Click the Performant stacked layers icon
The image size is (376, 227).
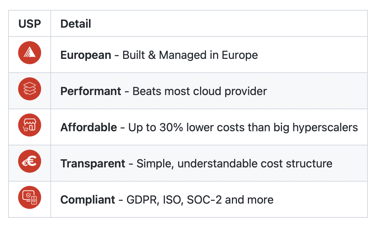coord(29,89)
